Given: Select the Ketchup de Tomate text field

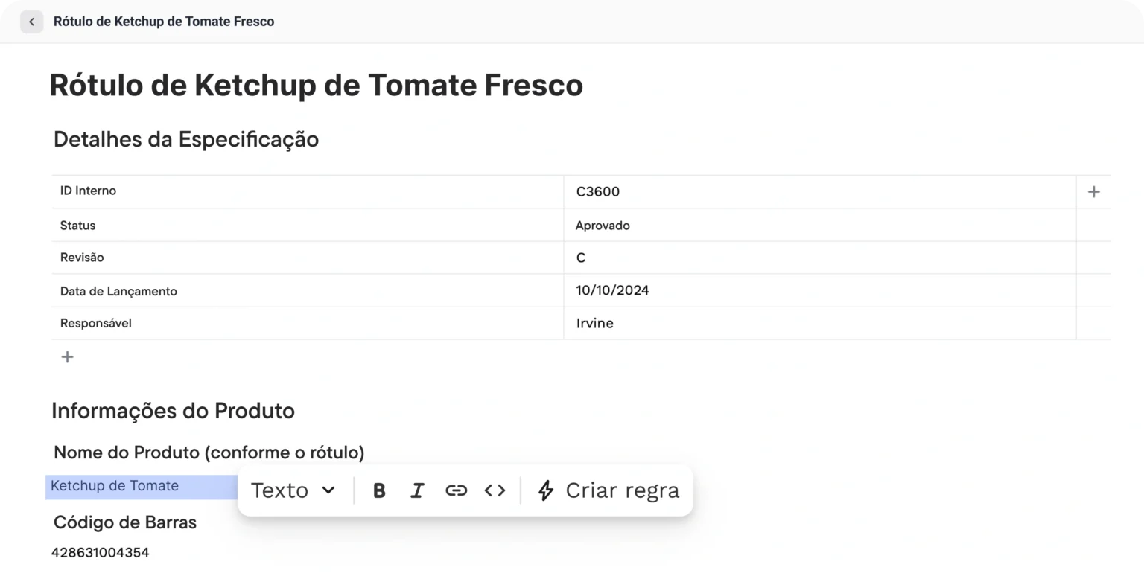Looking at the screenshot, I should pos(115,486).
